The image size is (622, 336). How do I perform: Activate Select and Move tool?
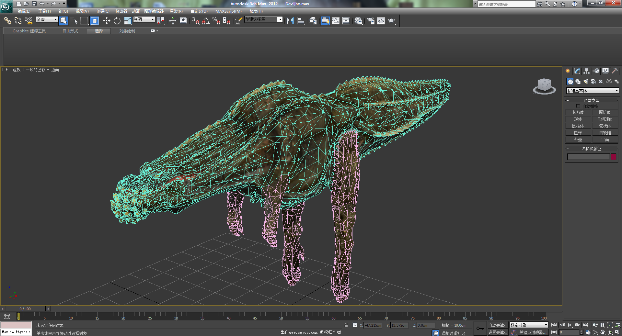[107, 21]
